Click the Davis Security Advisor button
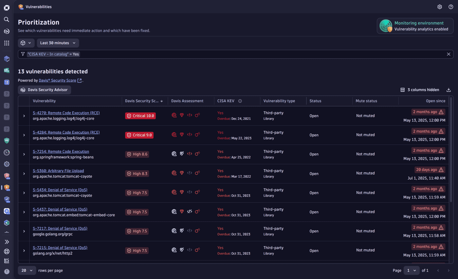The image size is (458, 279). tap(44, 90)
